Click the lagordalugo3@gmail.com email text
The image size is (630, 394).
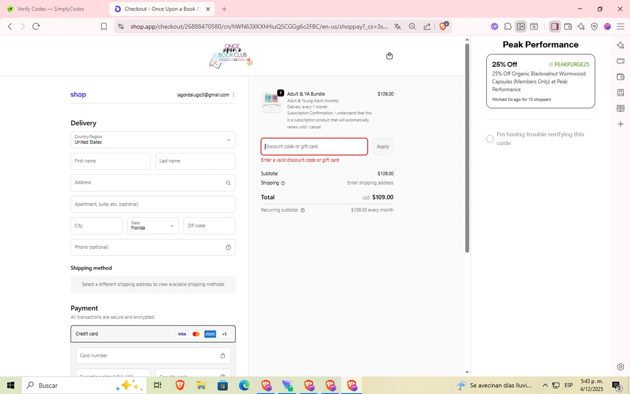(203, 95)
